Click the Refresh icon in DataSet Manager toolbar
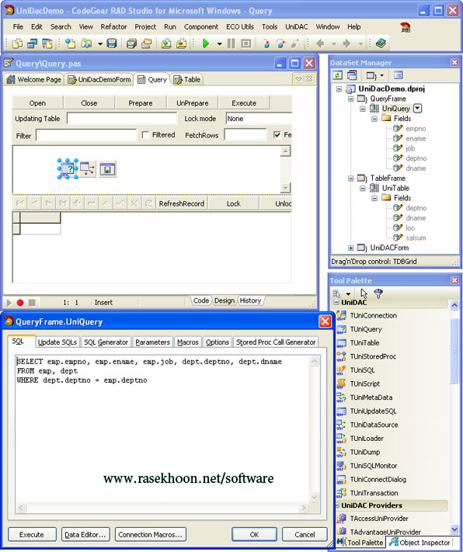Image resolution: width=463 pixels, height=552 pixels. click(338, 75)
